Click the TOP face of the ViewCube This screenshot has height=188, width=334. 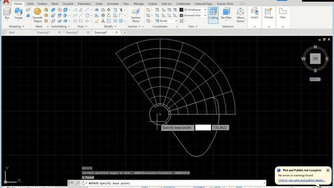tap(315, 58)
